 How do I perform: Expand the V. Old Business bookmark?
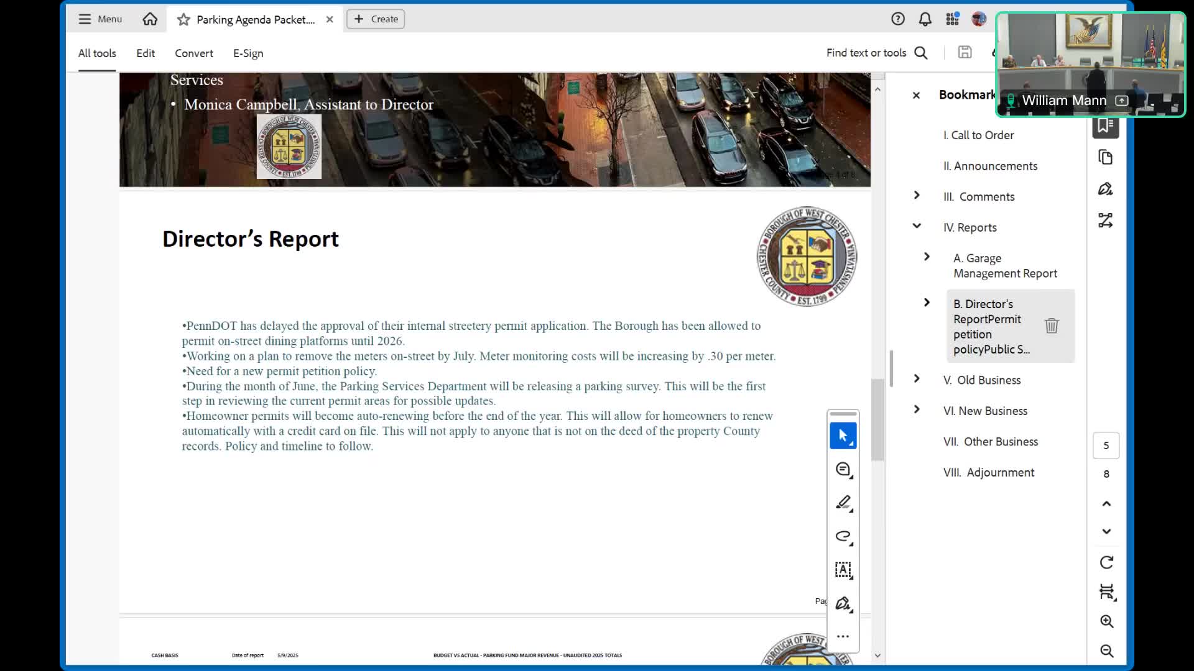pos(917,379)
